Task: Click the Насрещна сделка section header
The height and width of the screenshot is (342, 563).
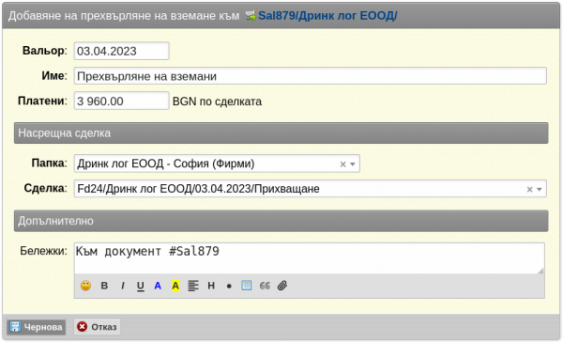Action: (281, 133)
